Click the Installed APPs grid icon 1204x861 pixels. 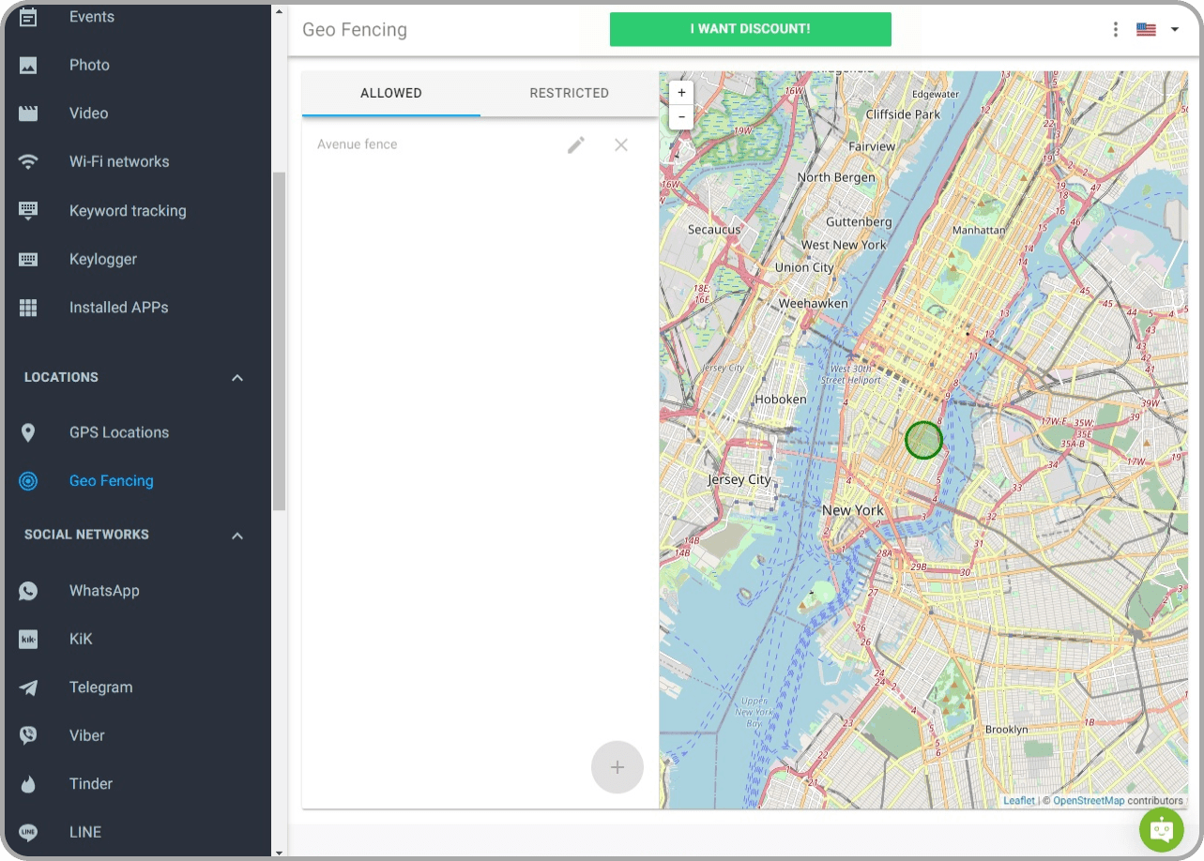coord(28,308)
